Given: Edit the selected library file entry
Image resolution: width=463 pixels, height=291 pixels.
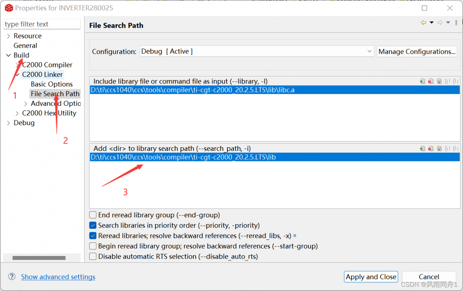Looking at the screenshot, I should click(x=439, y=82).
